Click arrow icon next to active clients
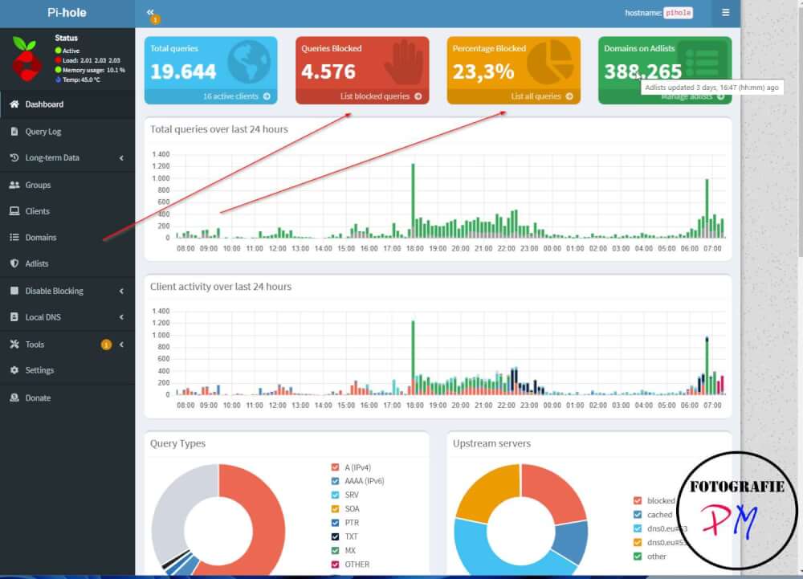 tap(267, 96)
